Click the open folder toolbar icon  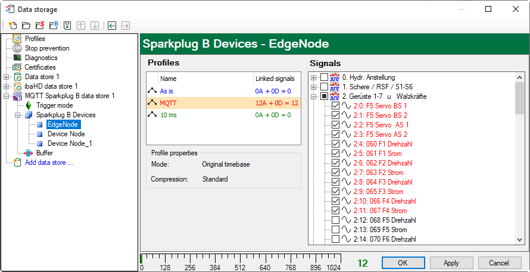click(26, 26)
